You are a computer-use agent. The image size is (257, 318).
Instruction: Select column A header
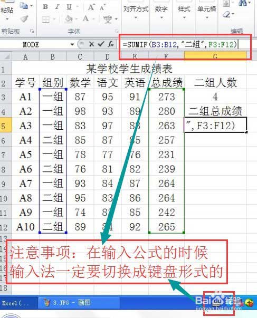(x=25, y=57)
